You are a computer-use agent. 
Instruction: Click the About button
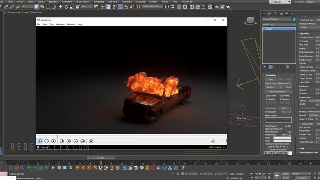pos(288,87)
